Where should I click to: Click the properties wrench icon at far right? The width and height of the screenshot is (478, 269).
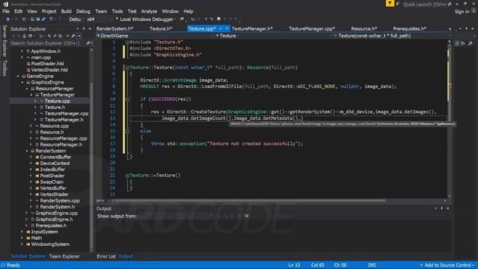tap(470, 43)
